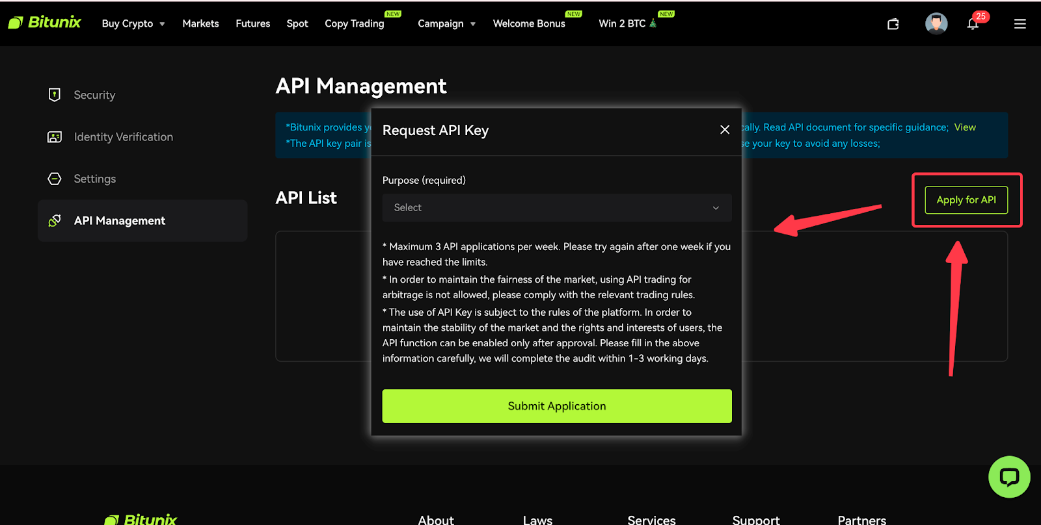Viewport: 1041px width, 525px height.
Task: Open the Purpose Select dropdown
Action: [x=557, y=208]
